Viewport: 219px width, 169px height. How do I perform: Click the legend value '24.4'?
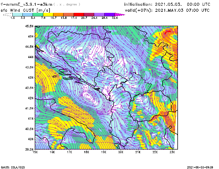pos(94,18)
